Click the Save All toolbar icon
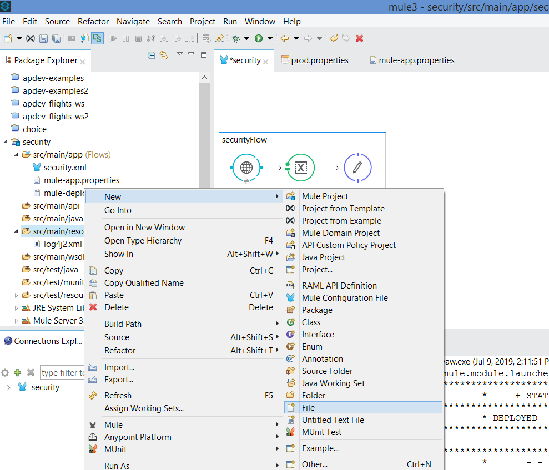The width and height of the screenshot is (549, 470). click(56, 38)
